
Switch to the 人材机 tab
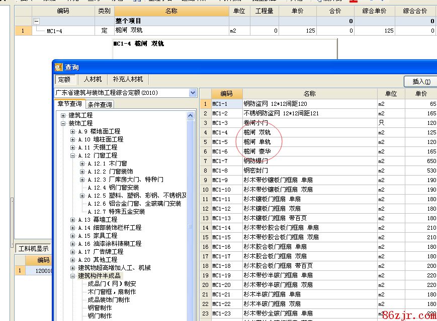tap(93, 79)
